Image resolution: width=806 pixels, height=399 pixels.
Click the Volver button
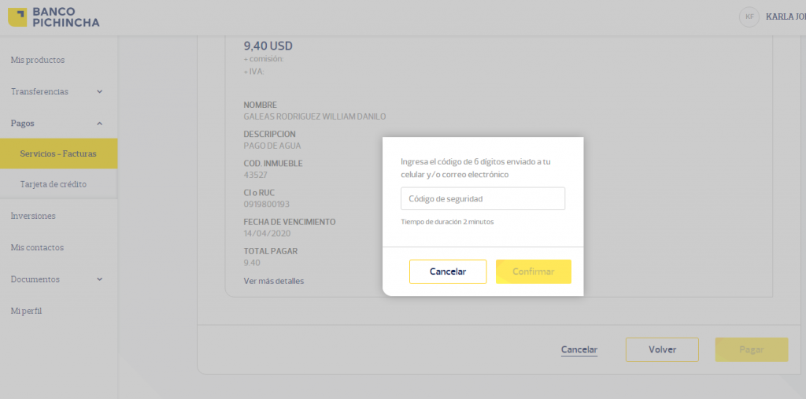coord(662,349)
